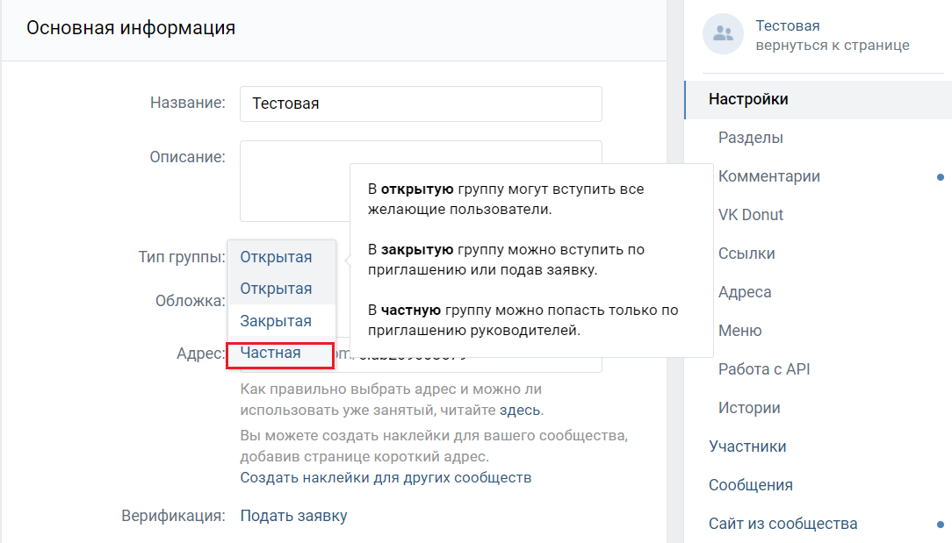Click Подать заявку verification link
Screen dimensions: 952x543
tap(294, 516)
